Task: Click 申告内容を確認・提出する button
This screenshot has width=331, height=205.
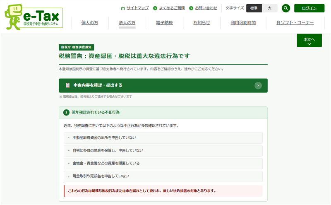Action: [163, 85]
